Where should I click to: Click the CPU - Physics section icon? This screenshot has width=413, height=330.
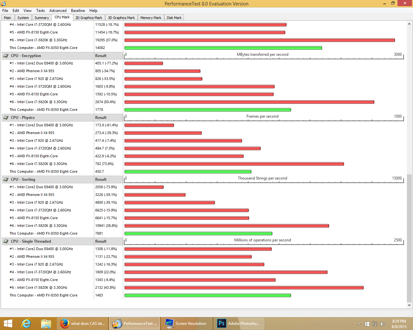point(6,118)
